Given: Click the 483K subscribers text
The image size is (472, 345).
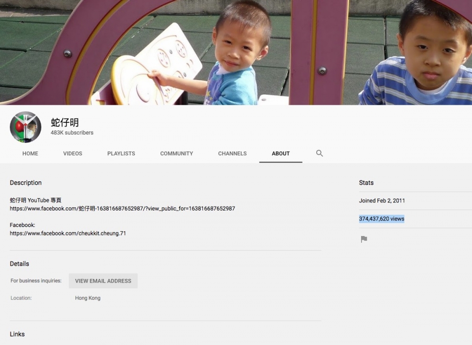Looking at the screenshot, I should click(72, 133).
